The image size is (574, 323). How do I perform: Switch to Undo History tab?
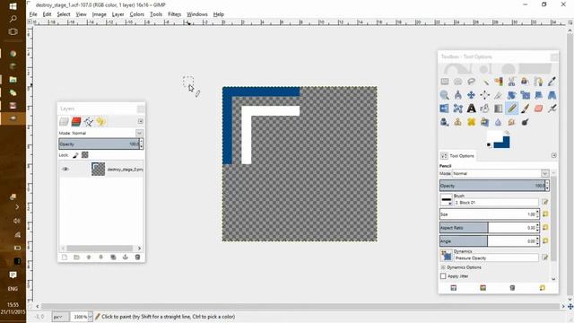(x=100, y=122)
